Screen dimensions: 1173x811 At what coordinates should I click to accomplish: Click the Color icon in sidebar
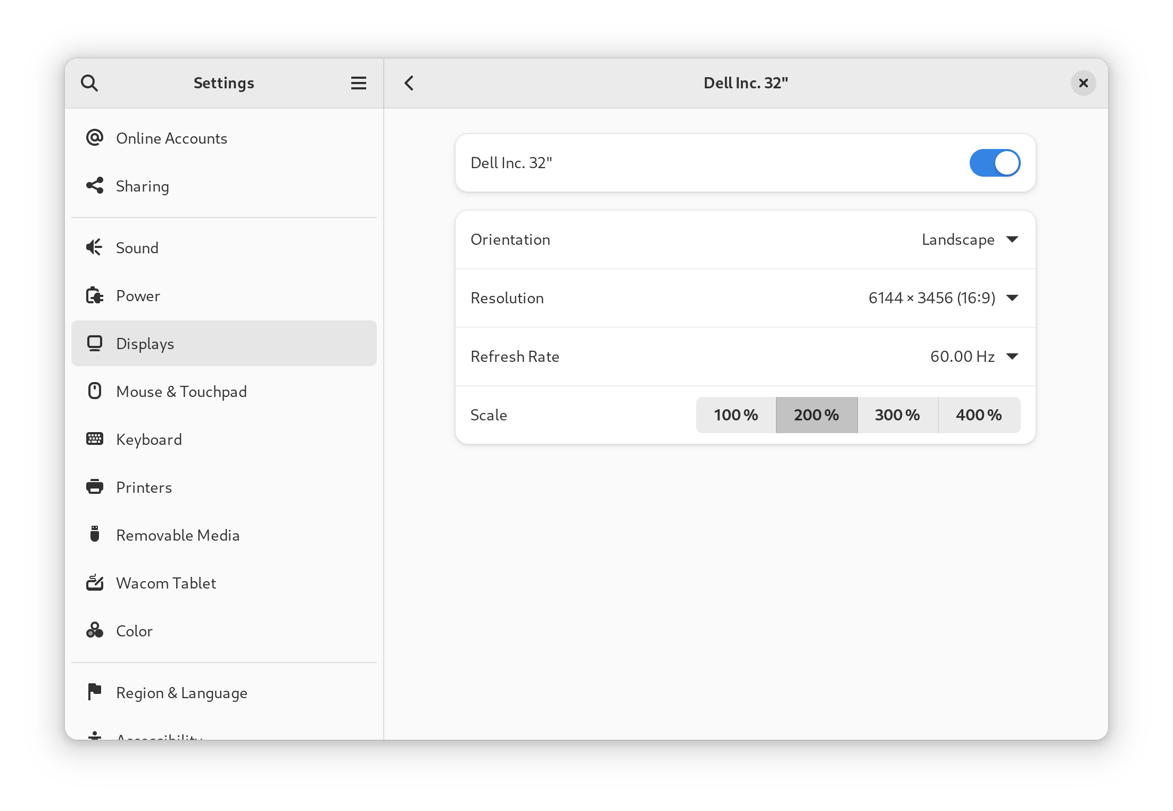pyautogui.click(x=95, y=631)
